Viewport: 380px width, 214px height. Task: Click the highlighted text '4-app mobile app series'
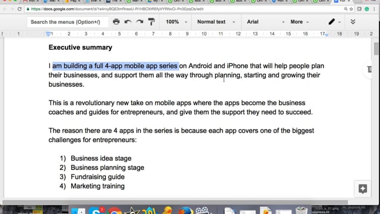(141, 66)
